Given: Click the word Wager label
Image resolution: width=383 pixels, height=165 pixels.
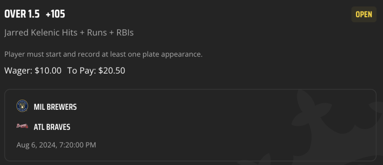Looking at the screenshot, I should click(18, 71).
